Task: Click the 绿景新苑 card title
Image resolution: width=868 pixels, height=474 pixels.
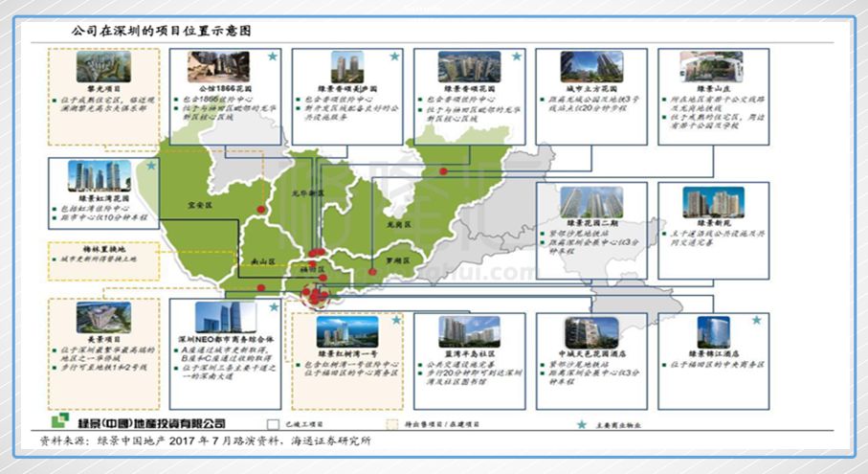Action: (x=714, y=223)
